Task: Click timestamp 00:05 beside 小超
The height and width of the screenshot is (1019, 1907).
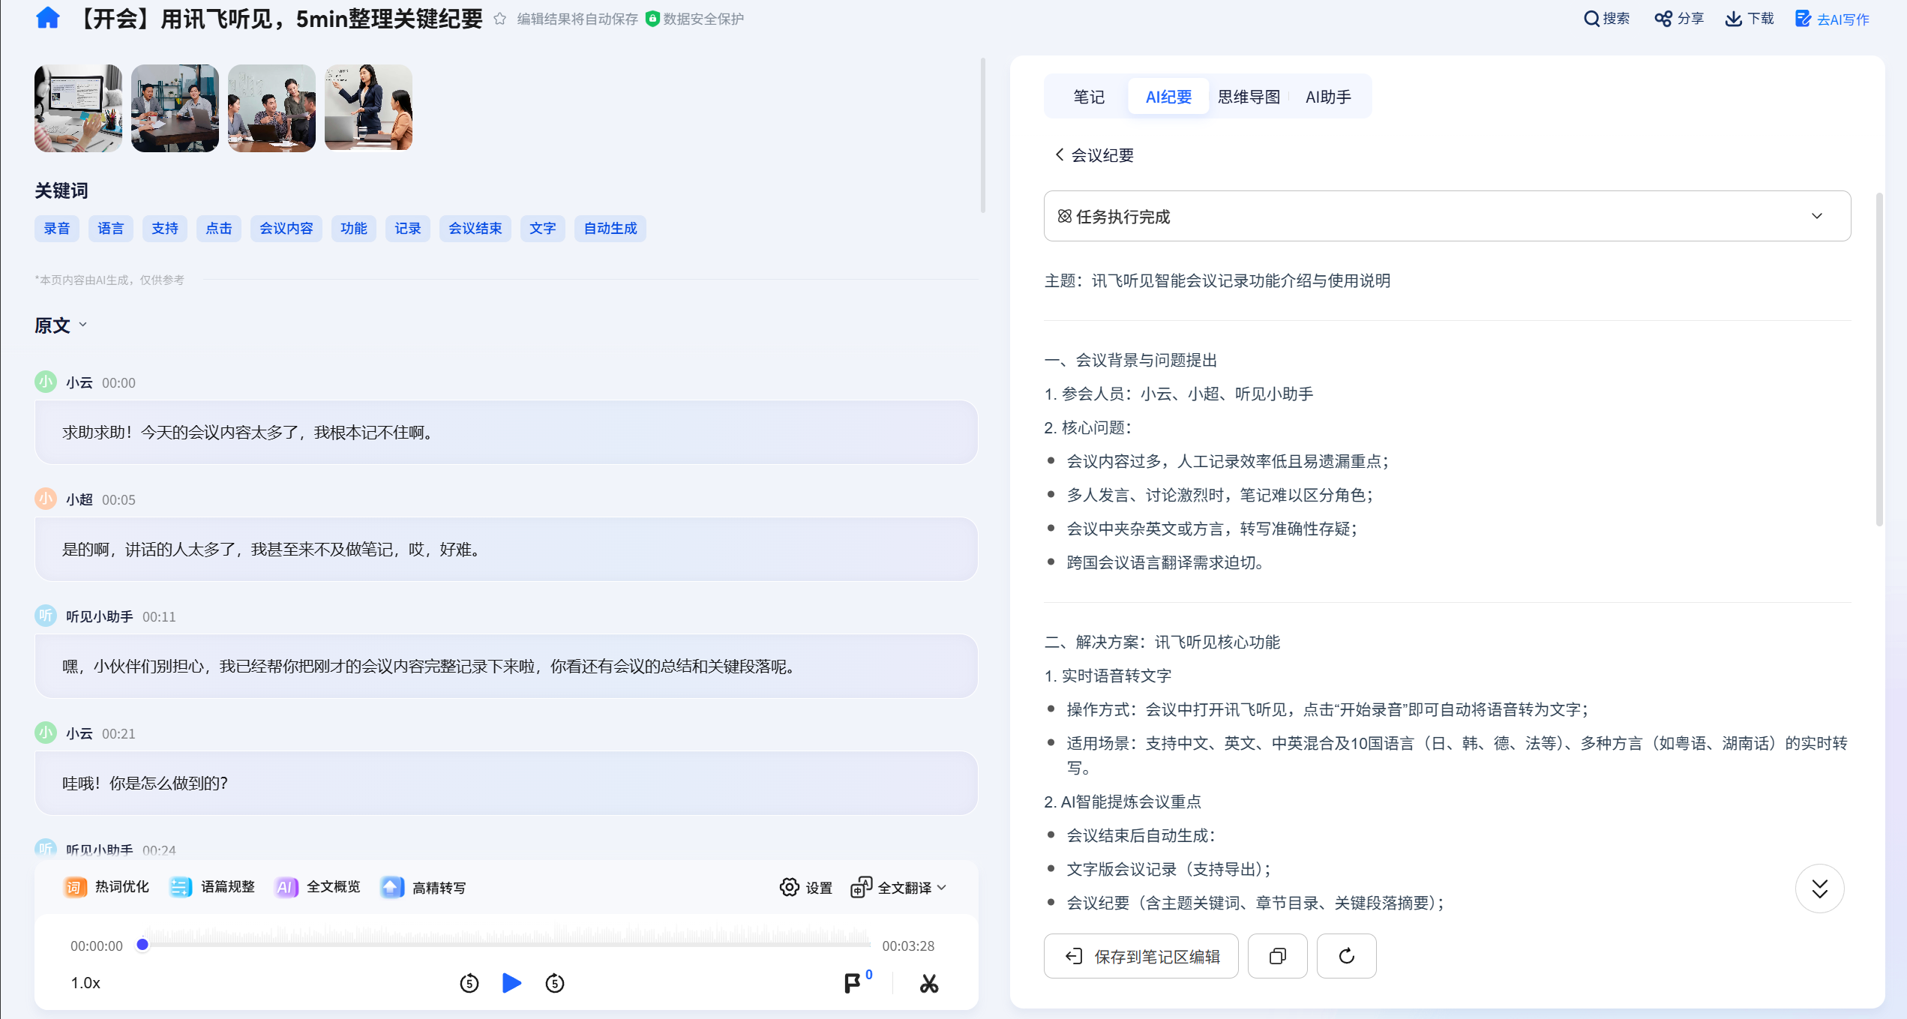Action: [x=118, y=499]
